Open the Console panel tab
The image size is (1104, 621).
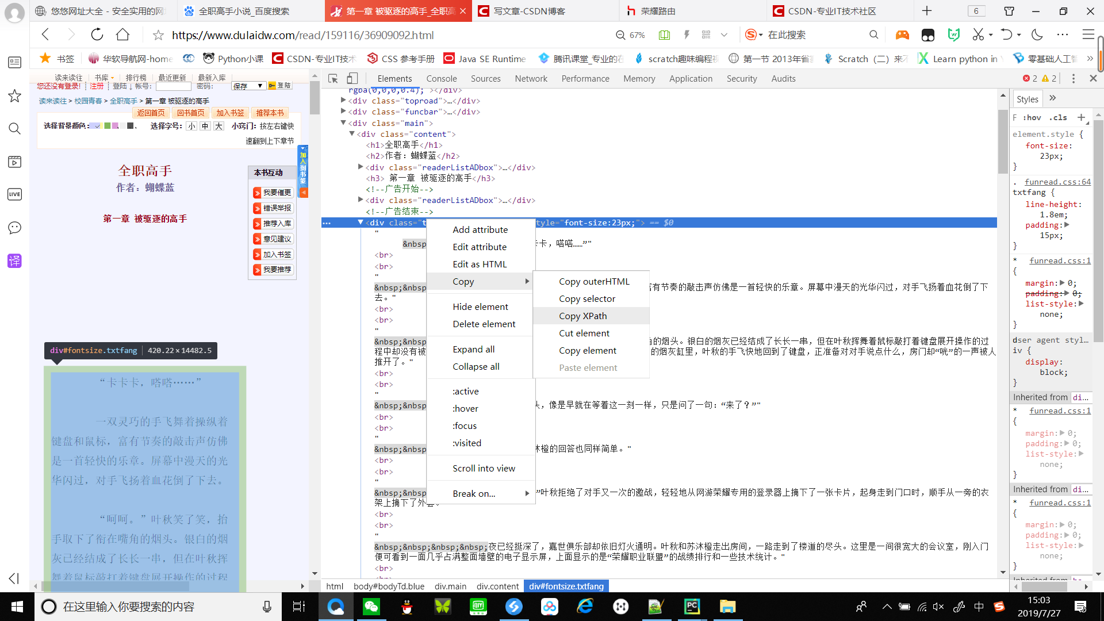(440, 78)
